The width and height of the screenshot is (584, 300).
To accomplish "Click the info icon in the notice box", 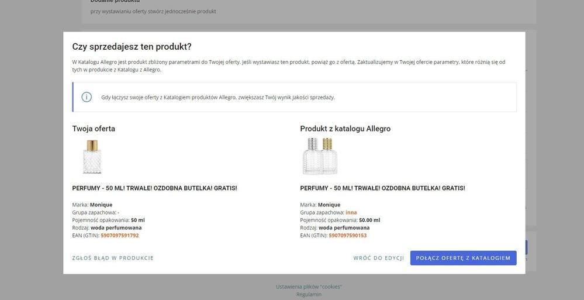I will click(x=87, y=97).
